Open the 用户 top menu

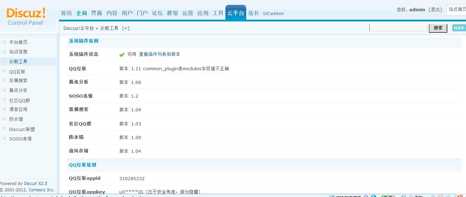coord(127,13)
